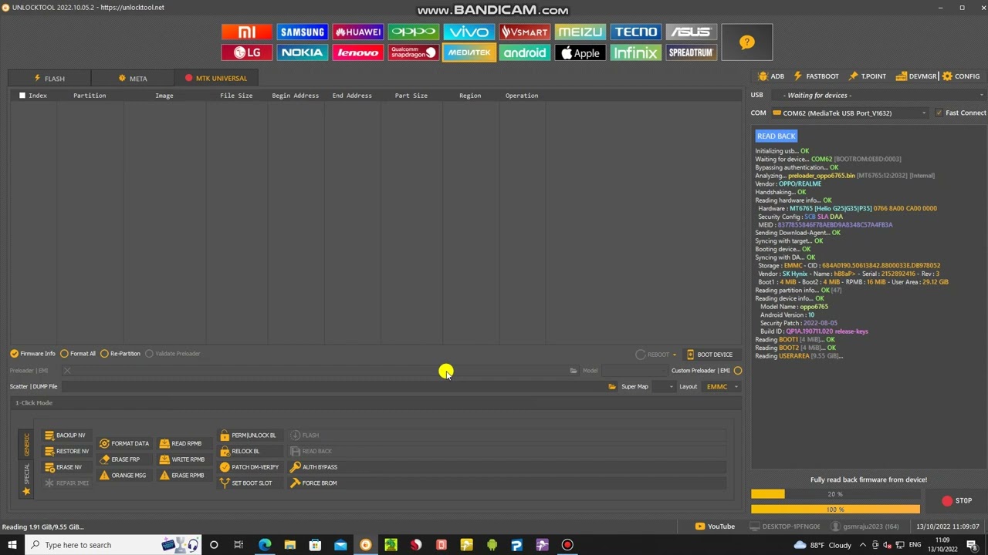Toggle the select-all Index checkbox
988x555 pixels.
pos(22,96)
